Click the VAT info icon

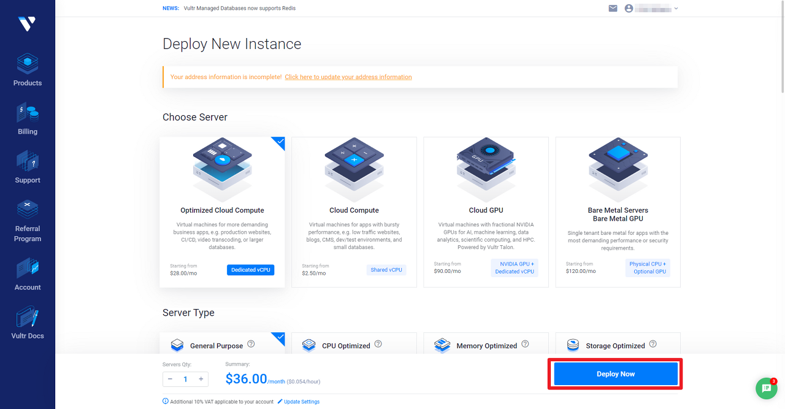(166, 402)
